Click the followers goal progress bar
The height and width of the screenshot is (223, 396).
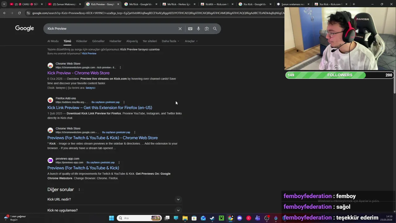pyautogui.click(x=340, y=75)
